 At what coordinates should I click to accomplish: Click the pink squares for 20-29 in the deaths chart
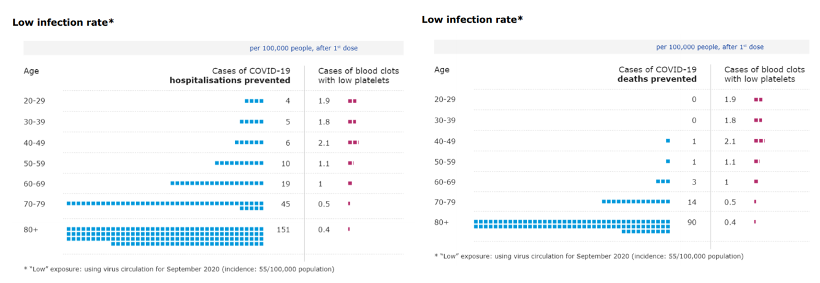(x=758, y=99)
